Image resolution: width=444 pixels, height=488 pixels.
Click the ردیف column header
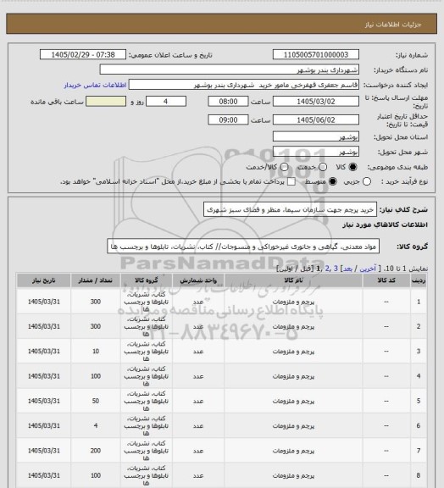419,280
